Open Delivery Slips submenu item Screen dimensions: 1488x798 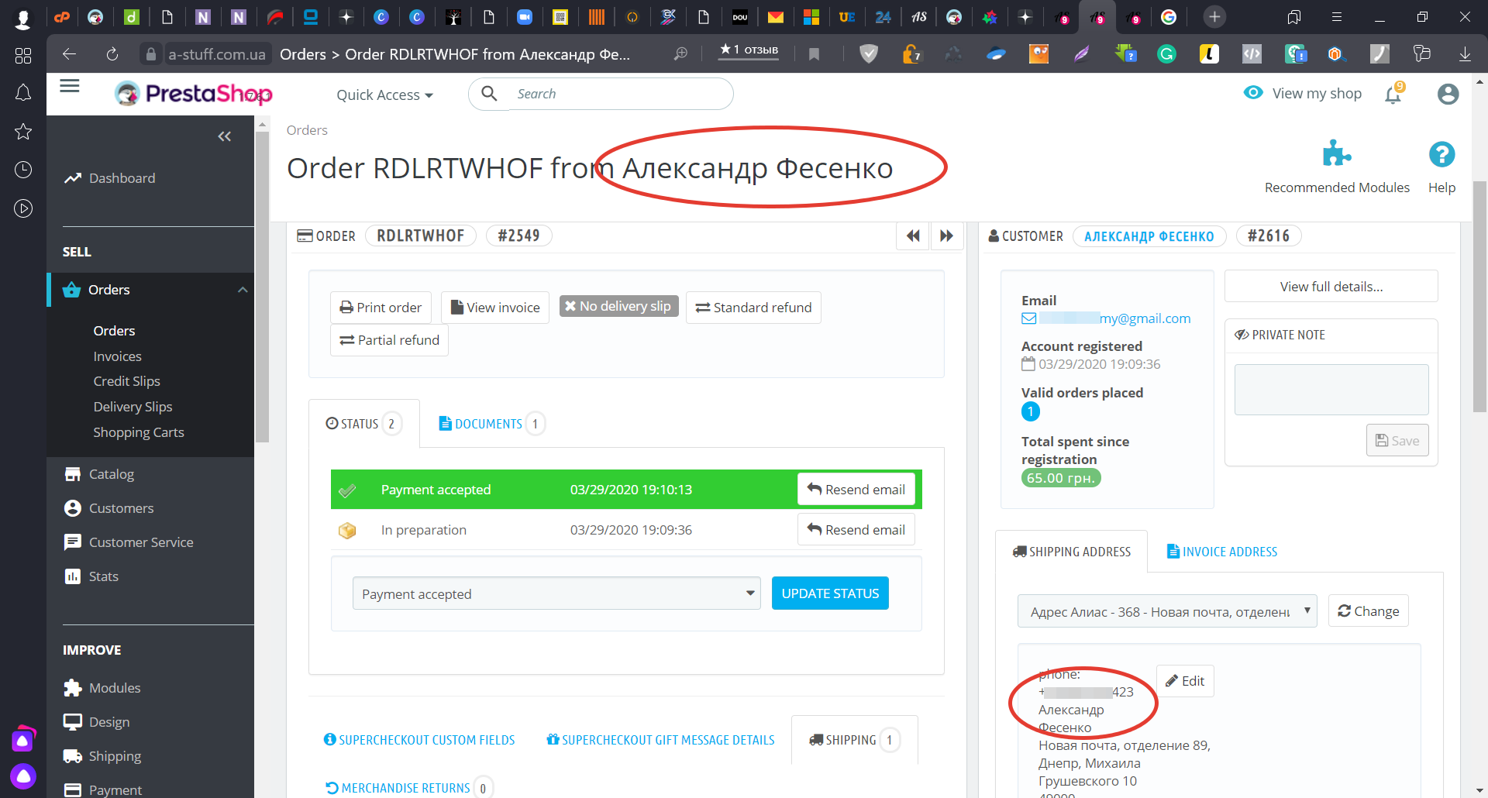coord(133,407)
